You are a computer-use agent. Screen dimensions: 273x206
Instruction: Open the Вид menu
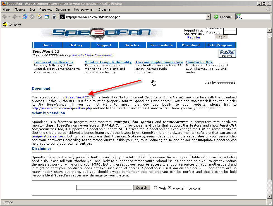(32, 9)
